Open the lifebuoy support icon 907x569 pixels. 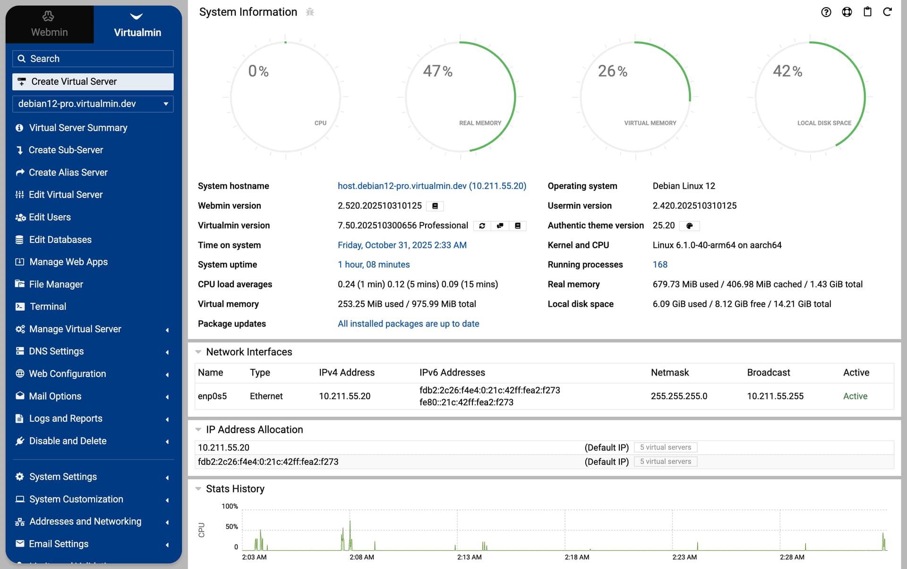coord(847,12)
